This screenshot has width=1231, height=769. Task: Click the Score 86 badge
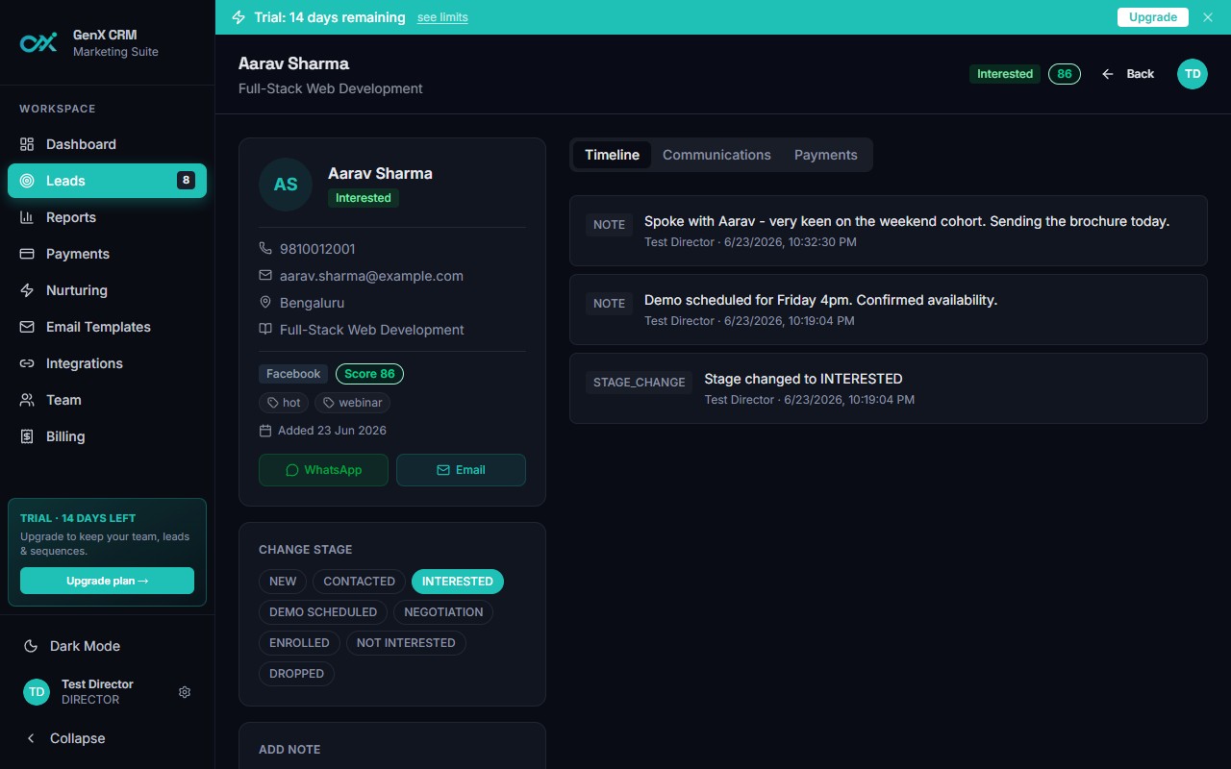point(369,374)
